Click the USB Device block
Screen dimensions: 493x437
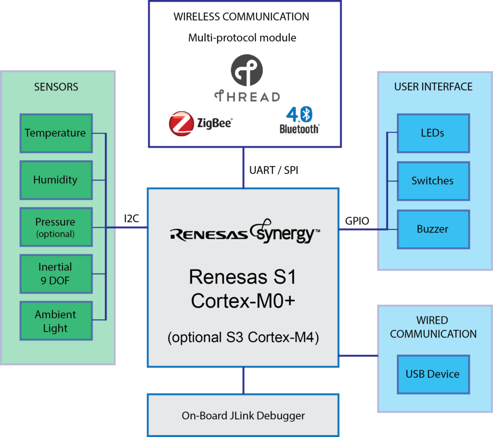433,374
